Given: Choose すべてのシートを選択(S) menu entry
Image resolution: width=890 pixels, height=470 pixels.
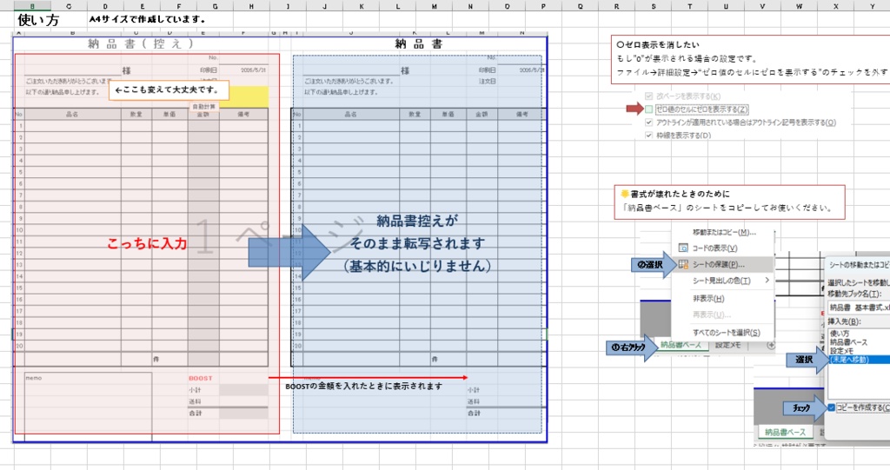Looking at the screenshot, I should click(x=726, y=333).
